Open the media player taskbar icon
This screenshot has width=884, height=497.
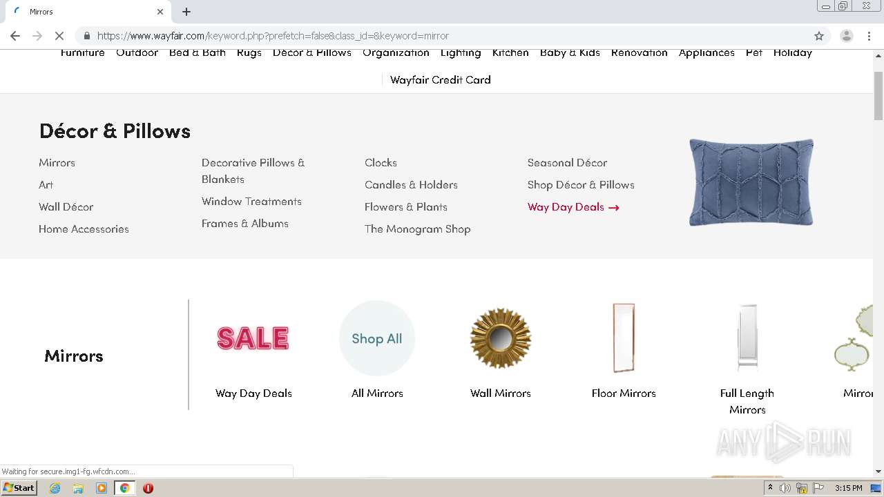pos(102,488)
